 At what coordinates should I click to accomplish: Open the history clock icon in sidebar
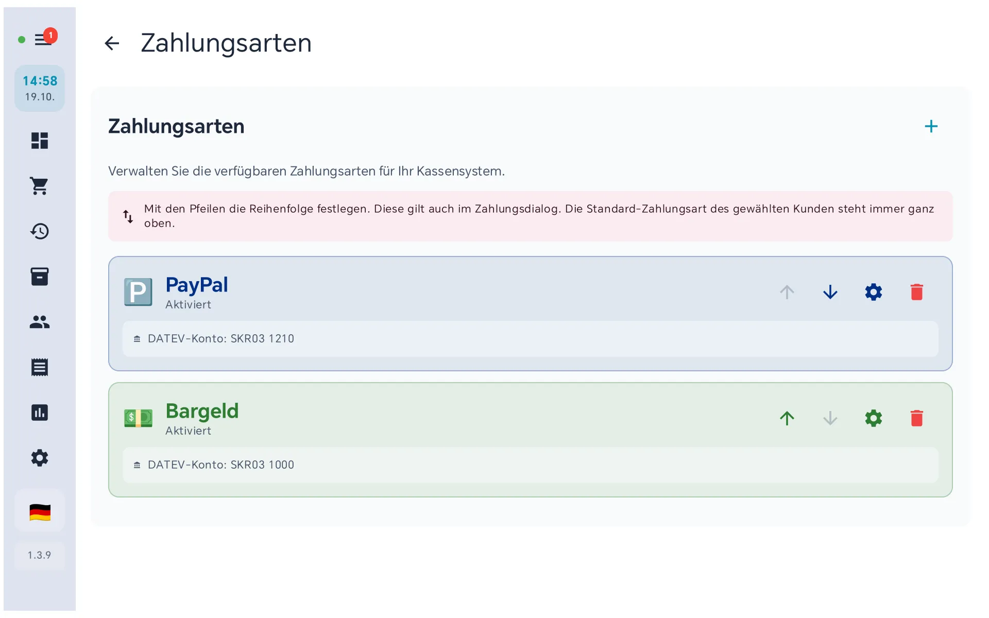coord(40,231)
